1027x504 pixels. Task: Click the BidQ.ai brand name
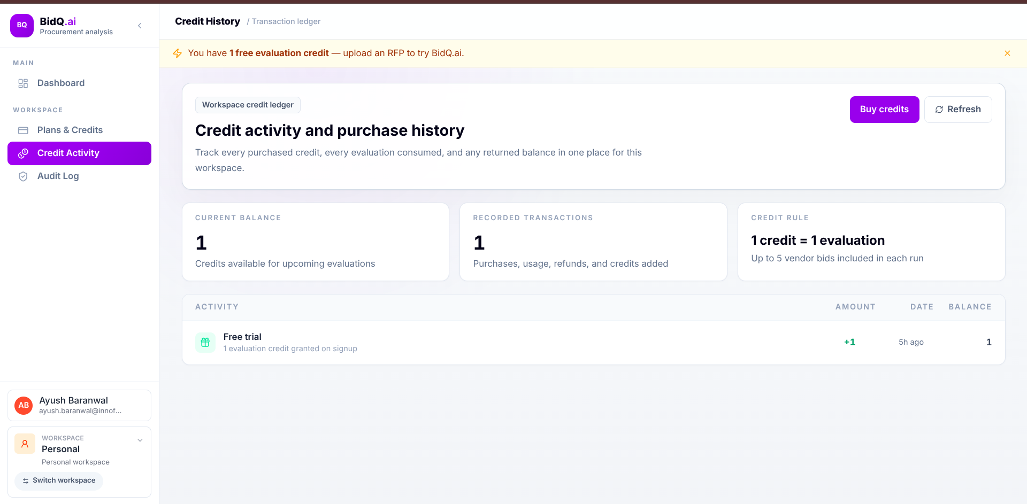point(58,21)
